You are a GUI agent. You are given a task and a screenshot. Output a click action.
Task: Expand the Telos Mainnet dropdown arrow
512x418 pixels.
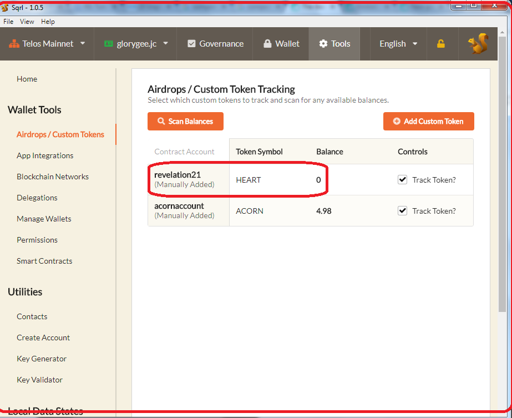click(83, 43)
